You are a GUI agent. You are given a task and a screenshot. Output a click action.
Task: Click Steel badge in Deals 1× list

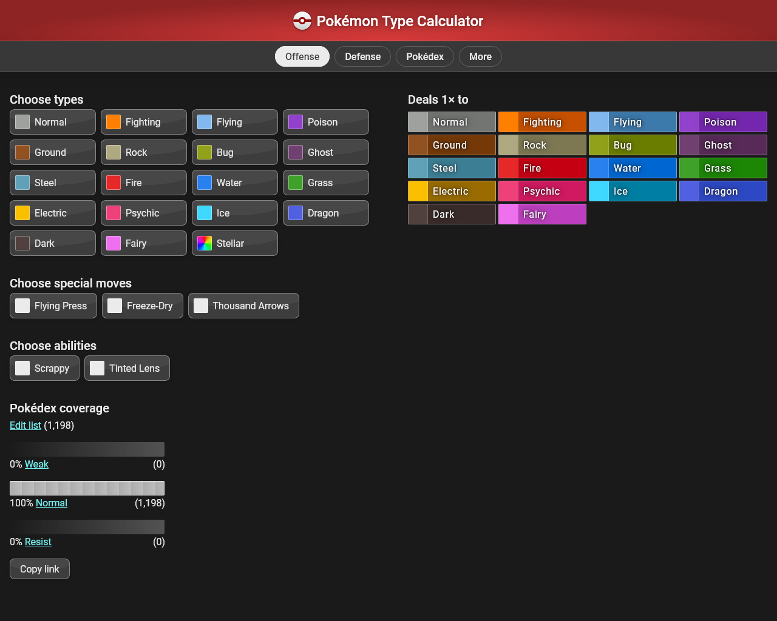(x=452, y=168)
